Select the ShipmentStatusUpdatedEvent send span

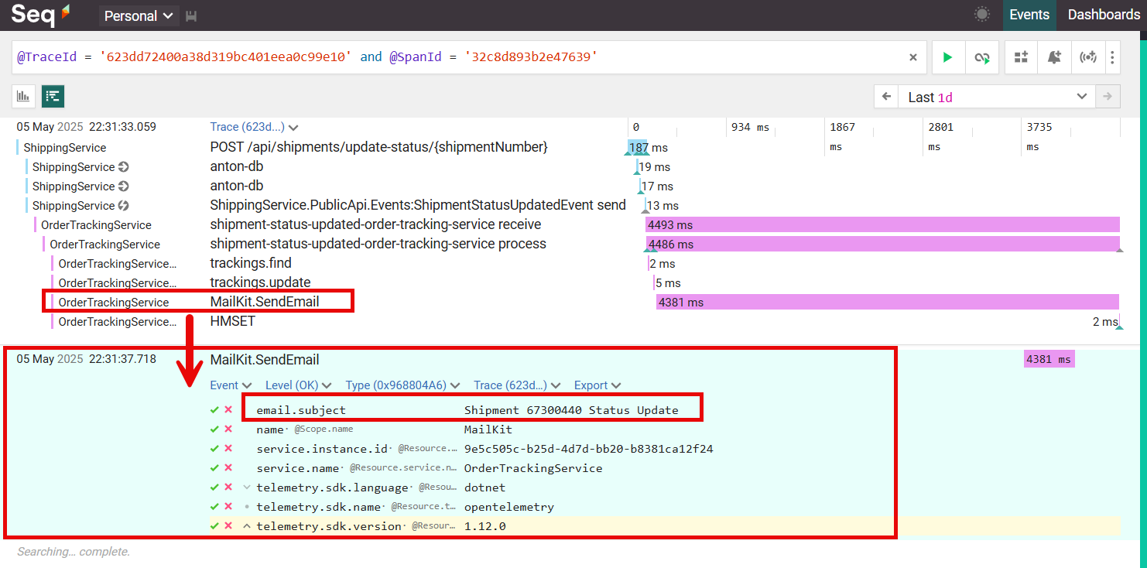(x=418, y=205)
